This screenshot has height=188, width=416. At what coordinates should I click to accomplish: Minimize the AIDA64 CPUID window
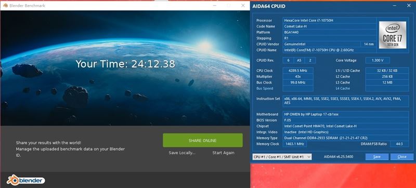395,6
